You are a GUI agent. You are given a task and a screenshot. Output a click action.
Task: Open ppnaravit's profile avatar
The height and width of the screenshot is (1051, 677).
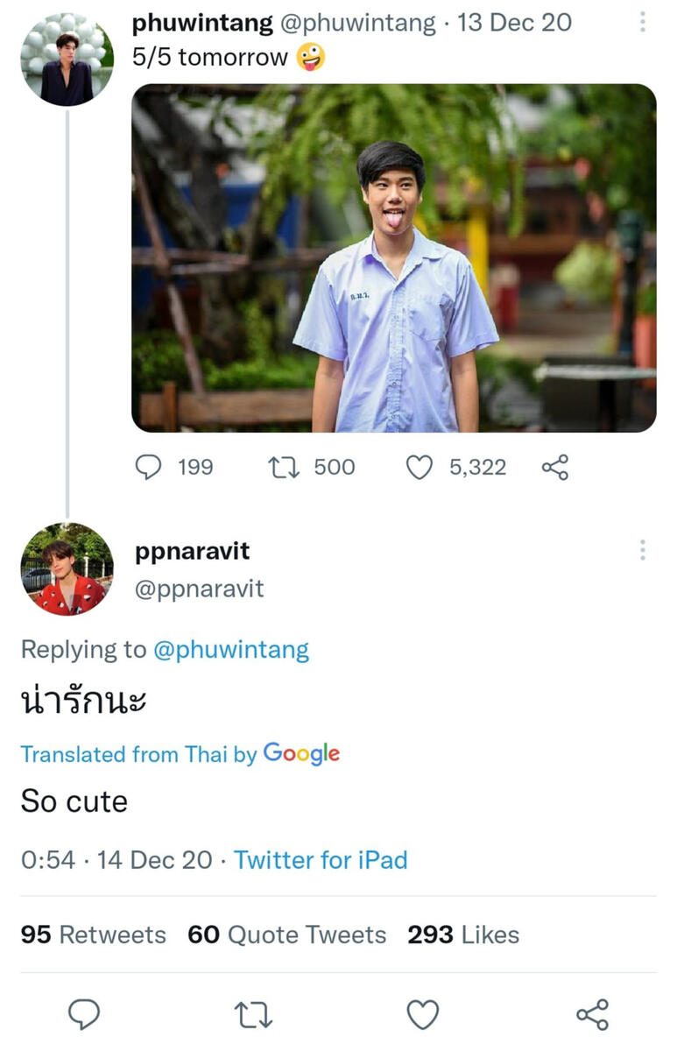[x=67, y=569]
